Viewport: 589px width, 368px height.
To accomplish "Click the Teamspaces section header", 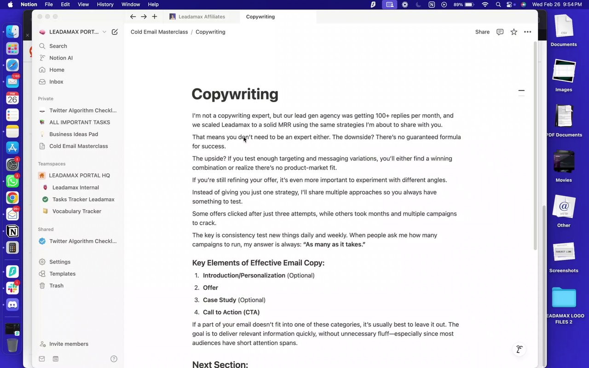I will [52, 164].
